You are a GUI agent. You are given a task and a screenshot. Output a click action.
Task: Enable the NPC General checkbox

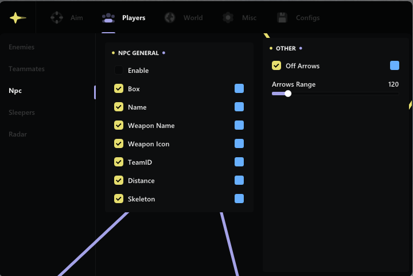coord(119,71)
